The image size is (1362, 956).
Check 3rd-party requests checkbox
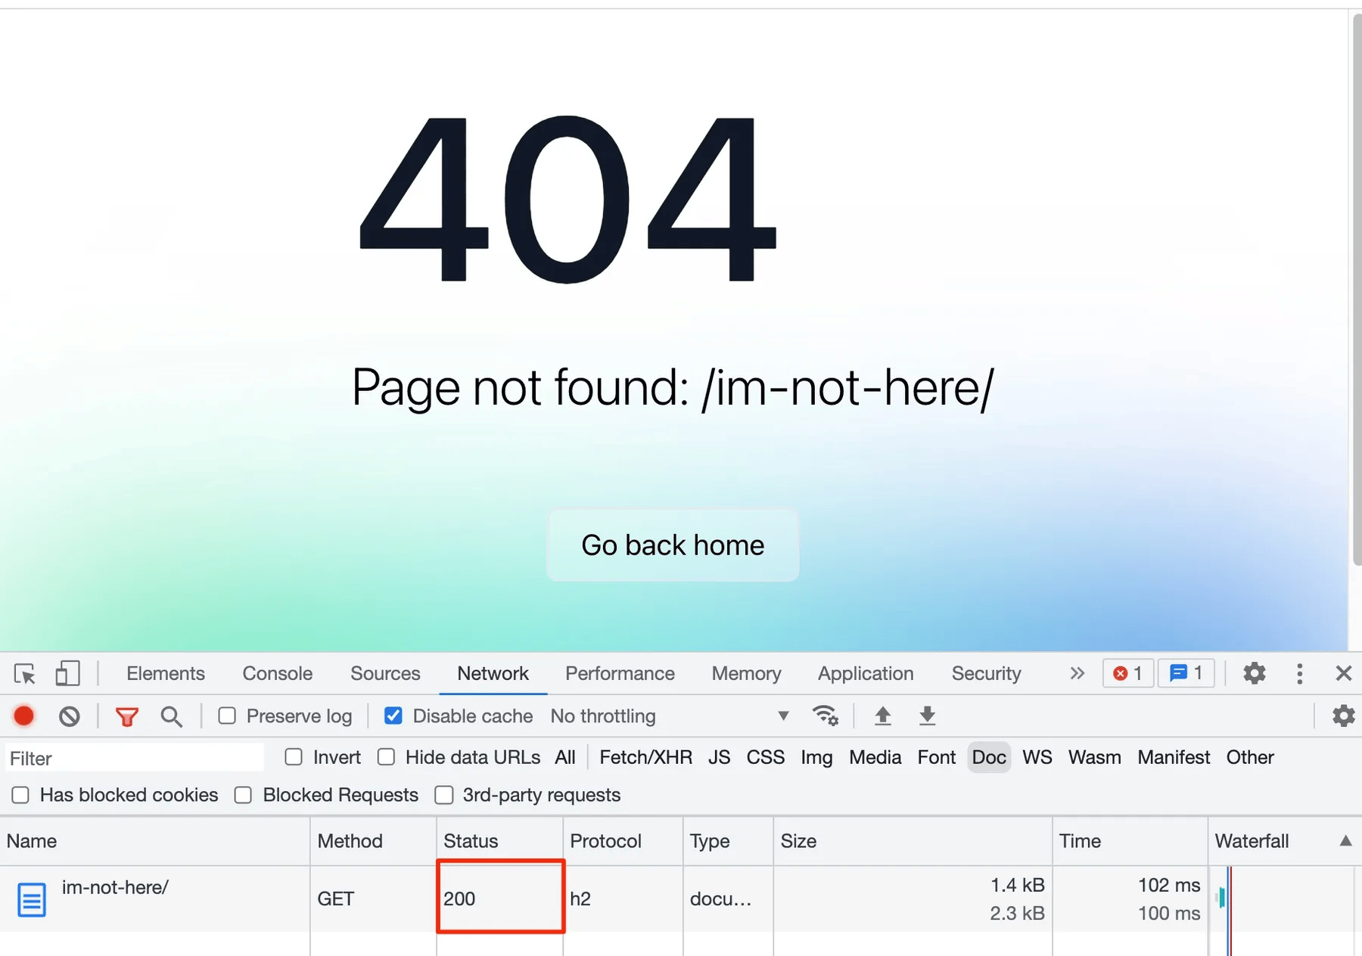[x=444, y=795]
